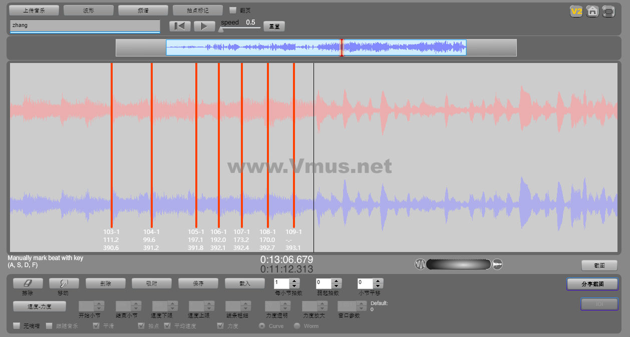Toggle the 力度 (dynamics) checkbox
Image resolution: width=630 pixels, height=337 pixels.
coord(220,326)
